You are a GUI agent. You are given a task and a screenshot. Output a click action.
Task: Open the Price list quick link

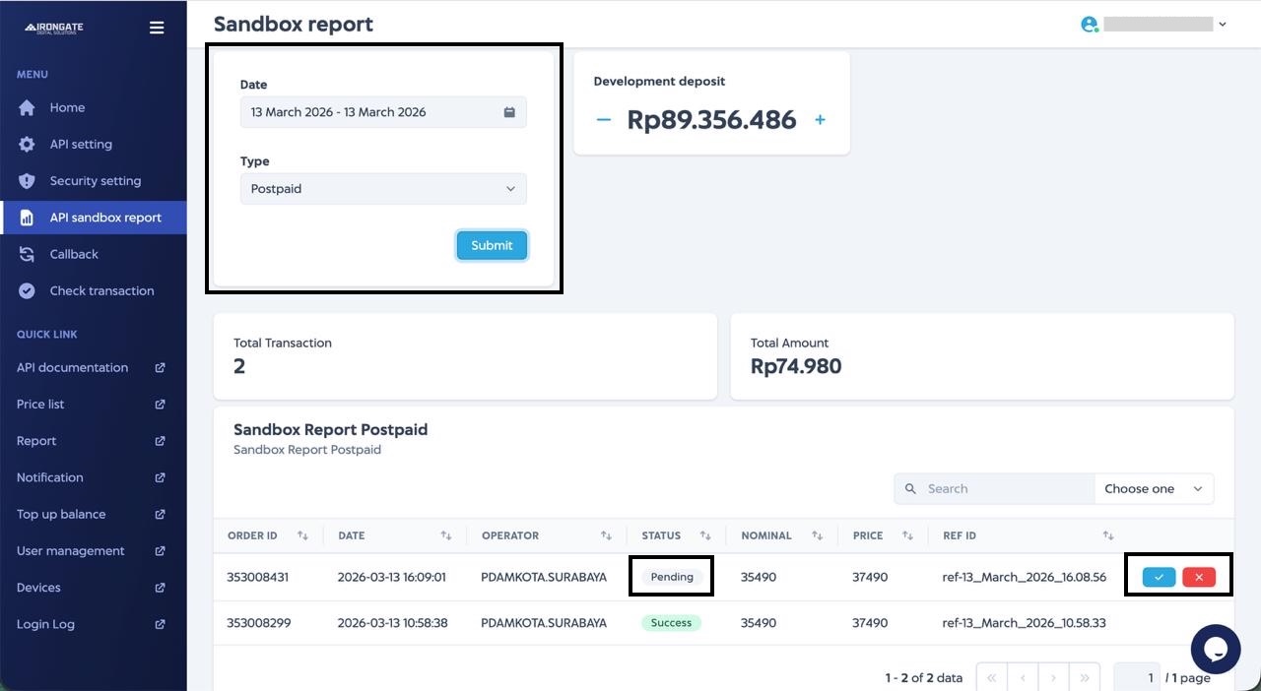tap(159, 404)
